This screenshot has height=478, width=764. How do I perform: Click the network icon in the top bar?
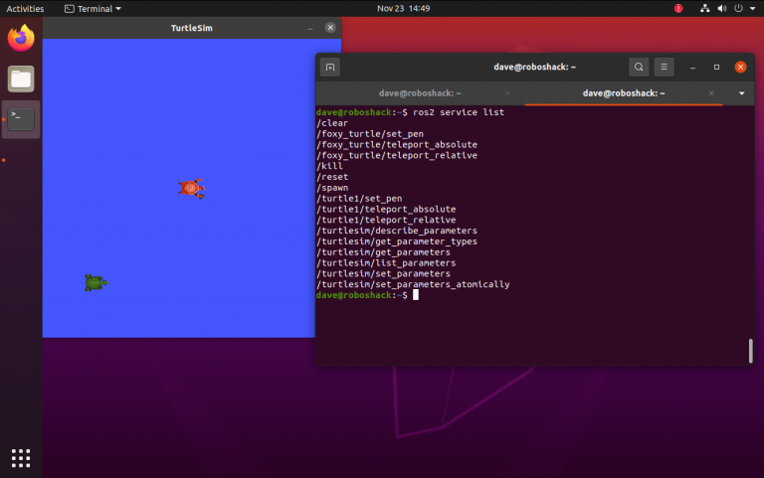point(705,8)
